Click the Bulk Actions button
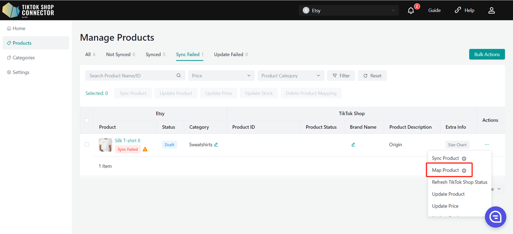Image resolution: width=513 pixels, height=234 pixels. pos(487,54)
